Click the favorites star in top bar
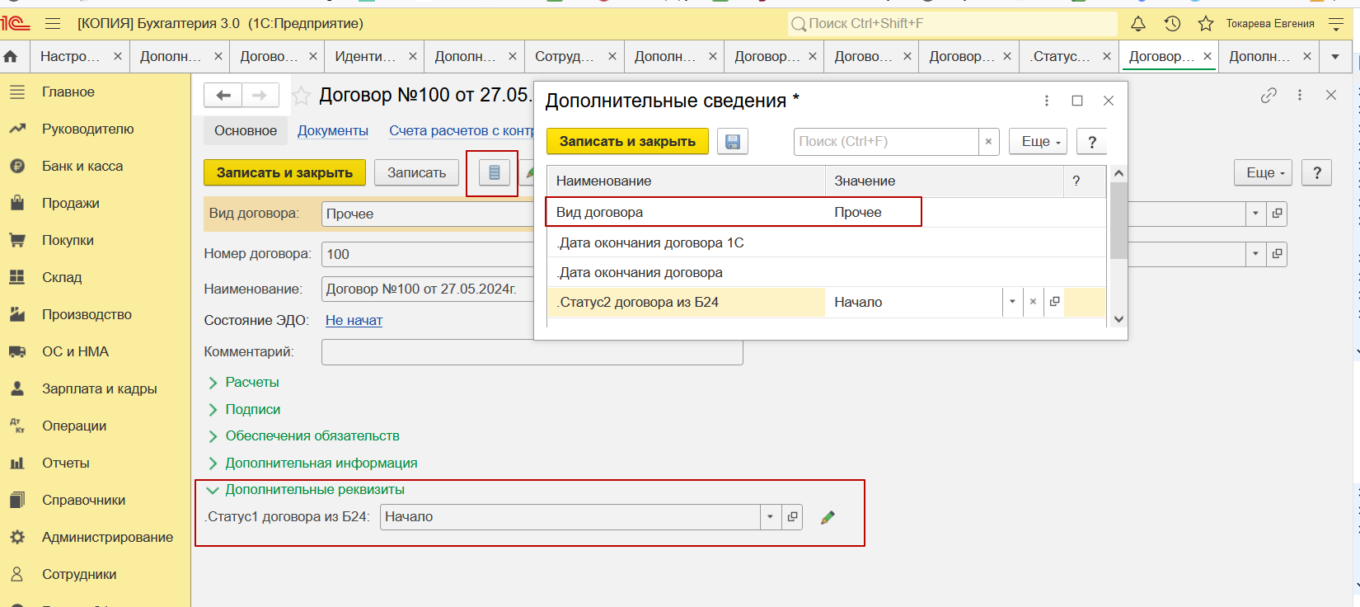This screenshot has height=607, width=1360. point(1205,24)
